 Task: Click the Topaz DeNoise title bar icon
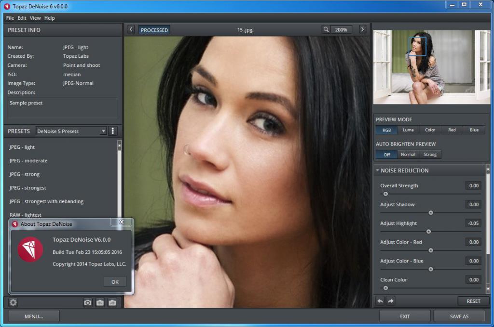tap(7, 6)
